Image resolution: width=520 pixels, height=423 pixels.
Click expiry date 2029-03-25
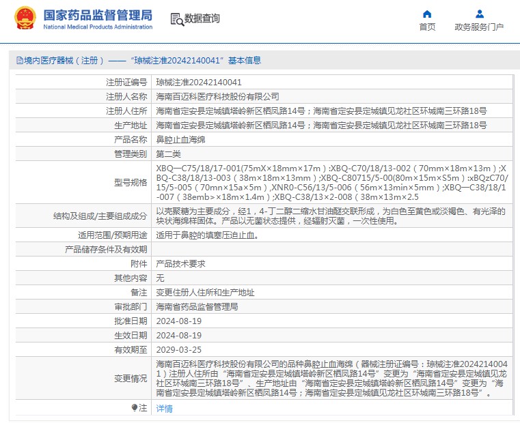(x=179, y=349)
